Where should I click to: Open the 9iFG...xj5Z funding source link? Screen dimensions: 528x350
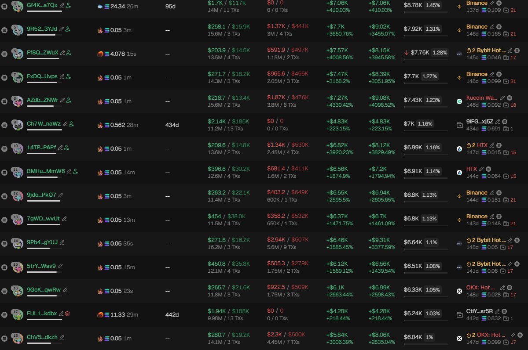pos(480,122)
